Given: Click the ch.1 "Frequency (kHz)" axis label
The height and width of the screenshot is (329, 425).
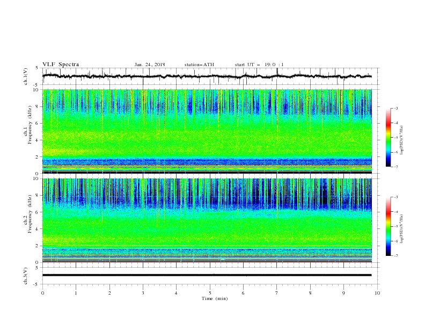Looking at the screenshot, I should point(30,125).
